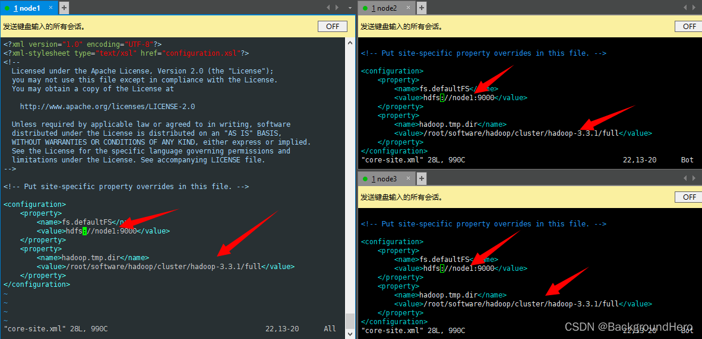Click closing </configuration> tag in node1
Image resolution: width=702 pixels, height=339 pixels.
pos(37,284)
